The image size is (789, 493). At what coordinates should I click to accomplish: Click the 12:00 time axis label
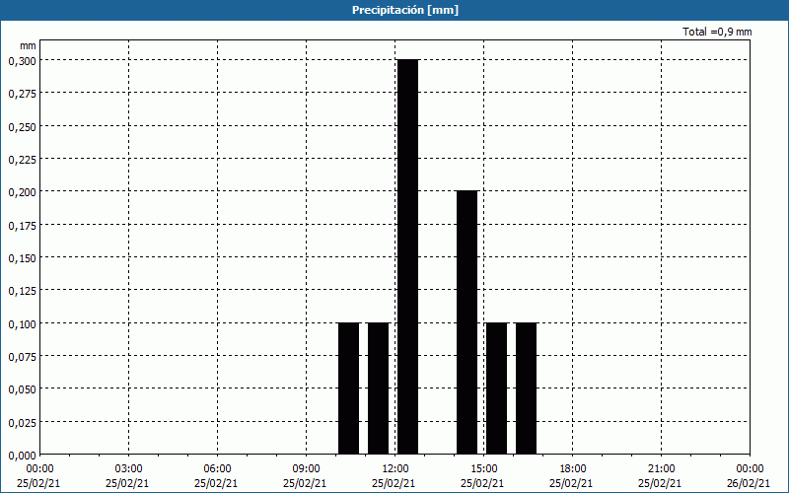coord(395,469)
